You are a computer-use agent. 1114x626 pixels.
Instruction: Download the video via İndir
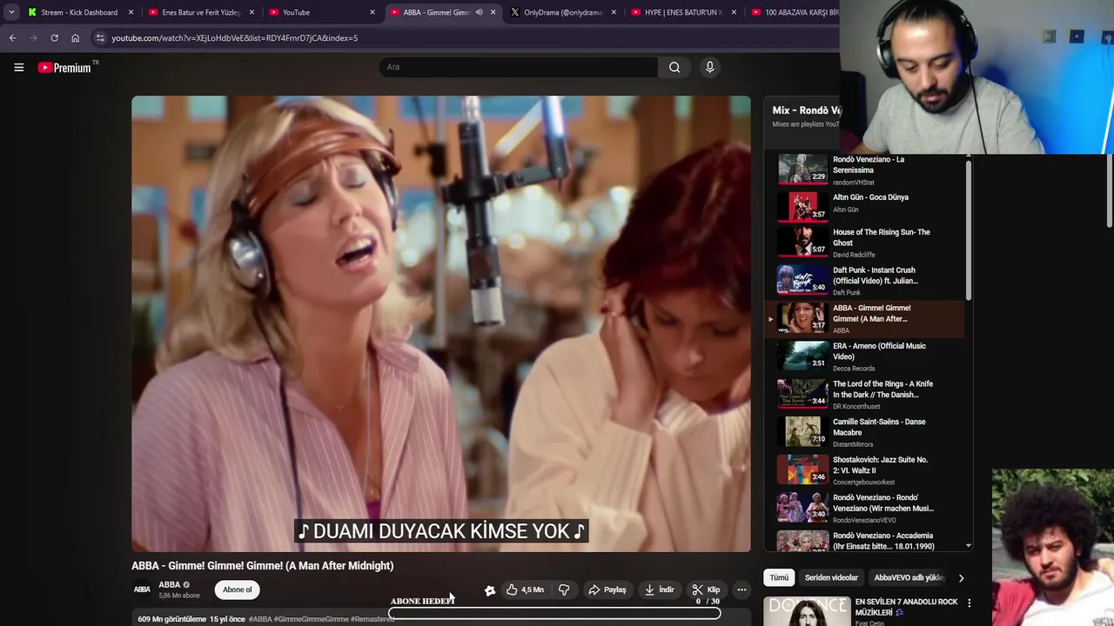click(659, 589)
